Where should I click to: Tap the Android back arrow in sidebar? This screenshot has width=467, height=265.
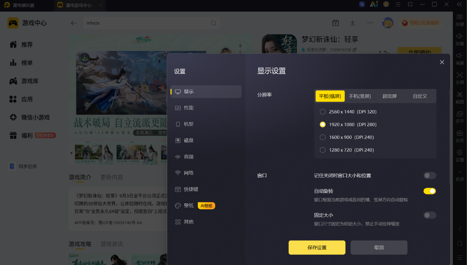click(460, 229)
